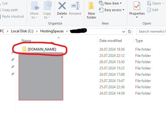Click the Search nemerko1 box

pyautogui.click(x=151, y=31)
